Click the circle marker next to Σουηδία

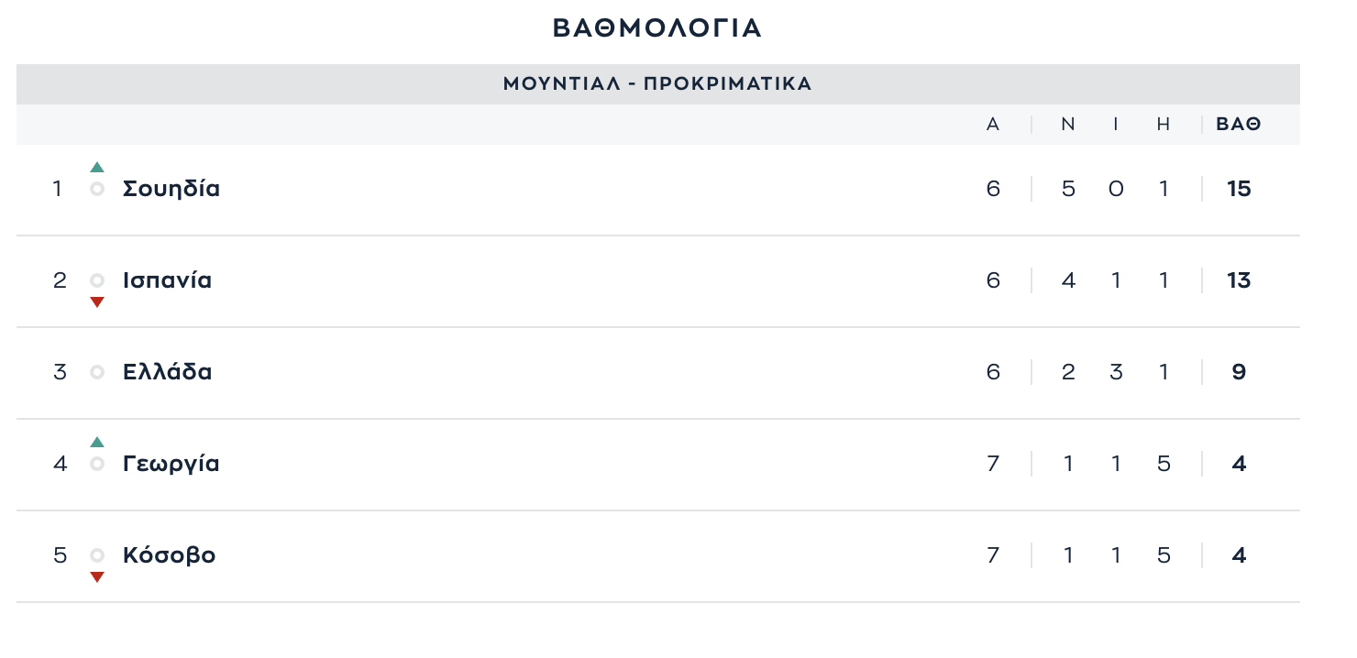(x=97, y=189)
